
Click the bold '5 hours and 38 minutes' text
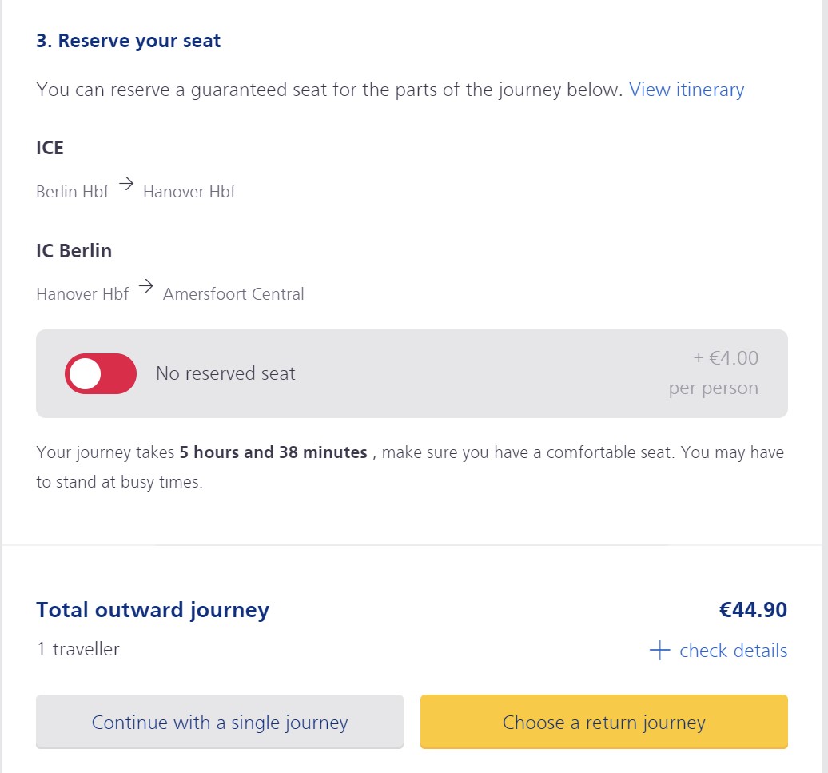pos(273,452)
